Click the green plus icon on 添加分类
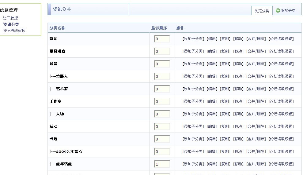Viewport: 303px width, 175px height. click(x=278, y=10)
